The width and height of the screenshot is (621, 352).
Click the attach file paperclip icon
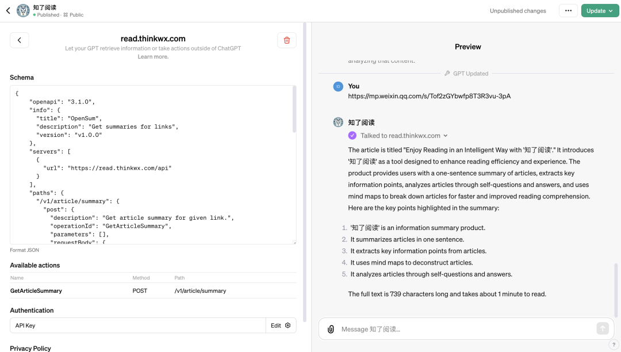pos(331,329)
